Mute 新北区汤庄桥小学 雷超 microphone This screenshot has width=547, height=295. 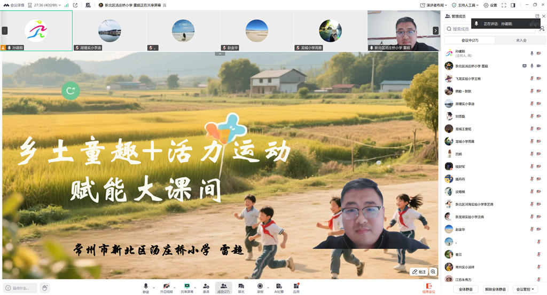(x=532, y=66)
